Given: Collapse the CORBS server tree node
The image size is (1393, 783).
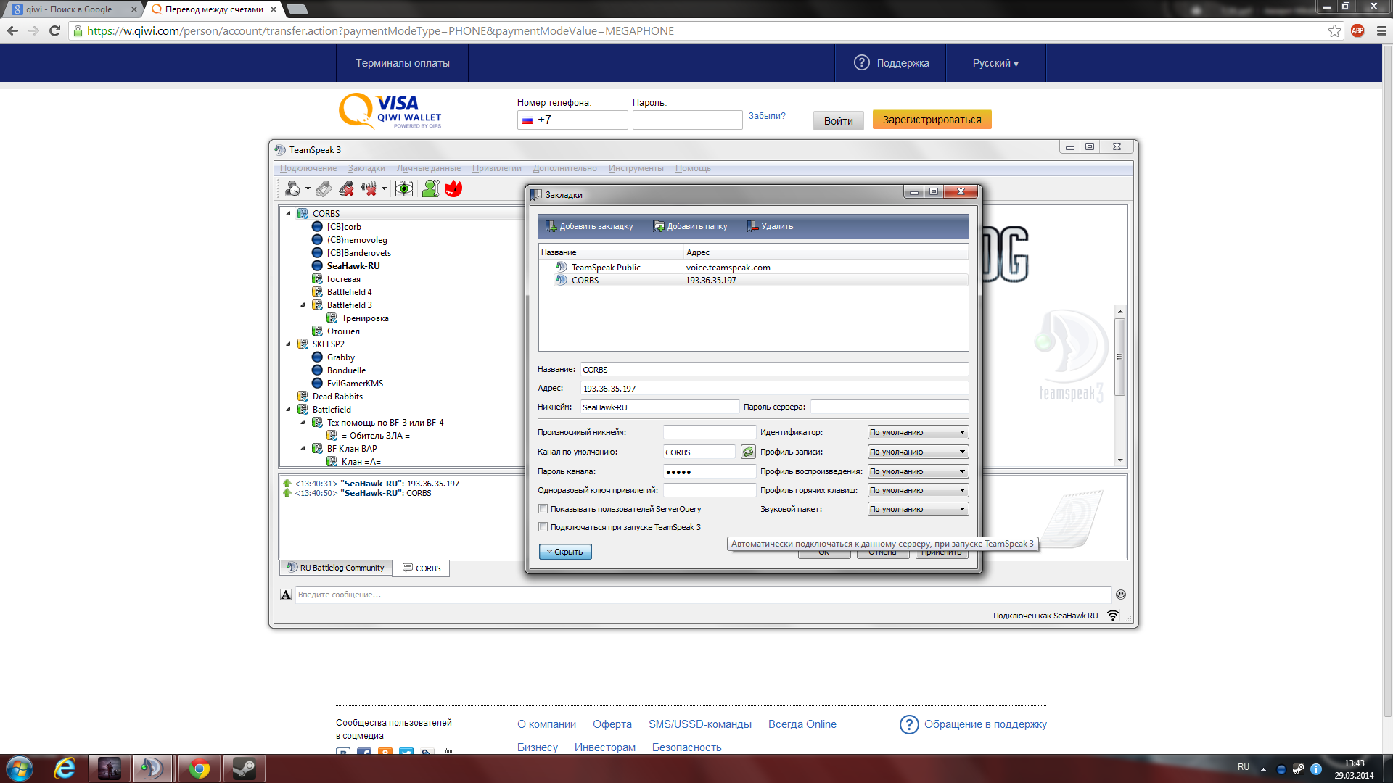Looking at the screenshot, I should click(289, 213).
